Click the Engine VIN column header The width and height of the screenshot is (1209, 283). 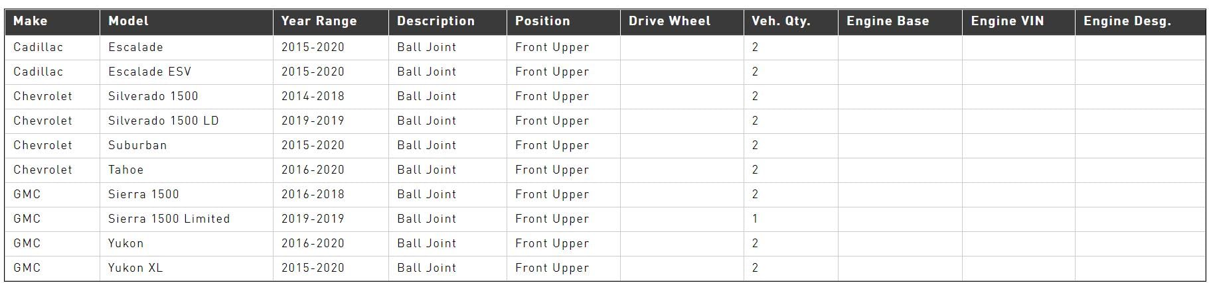1007,21
